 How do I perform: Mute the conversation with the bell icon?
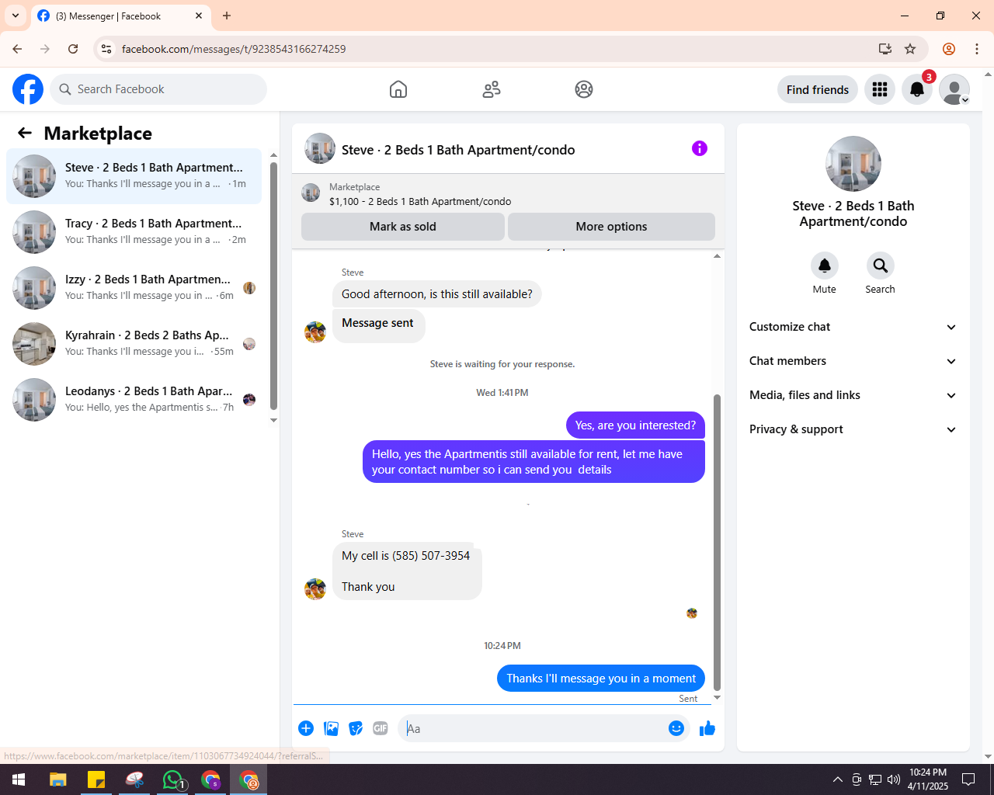click(825, 266)
